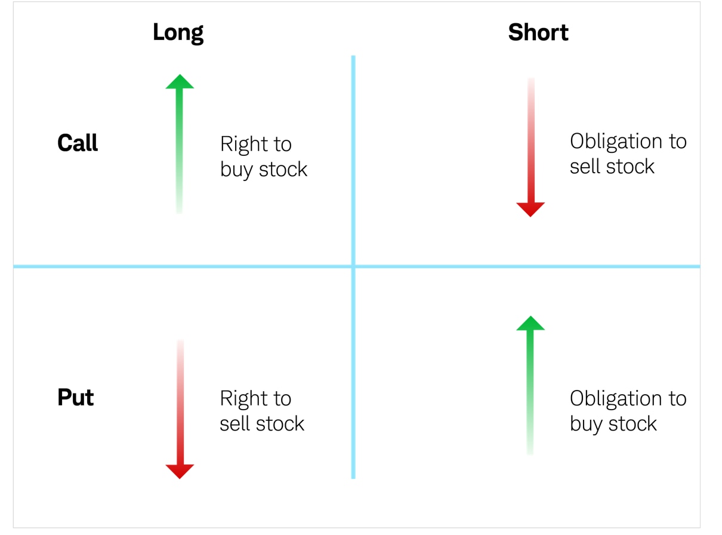Click the "Obligation to buy stock" text

[x=628, y=411]
